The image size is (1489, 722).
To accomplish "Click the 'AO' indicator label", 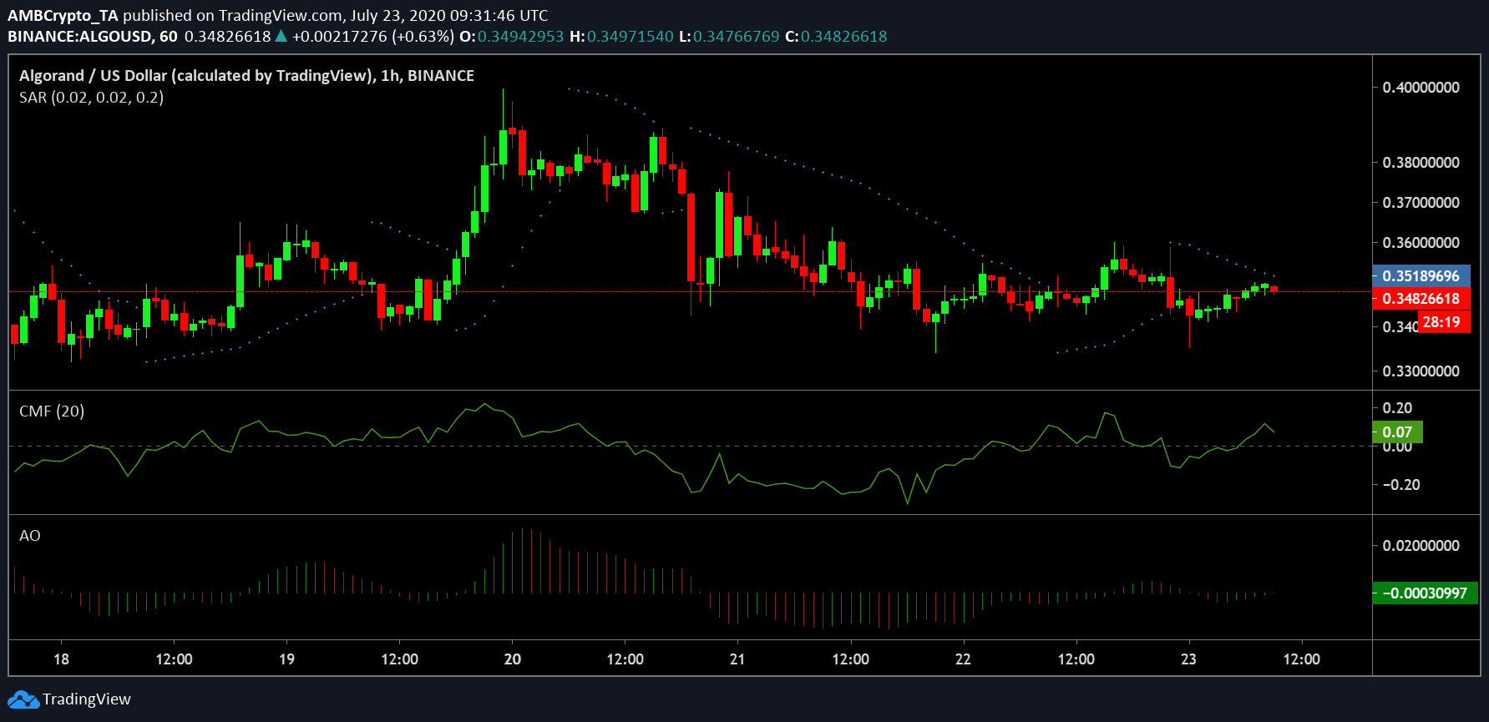I will (x=30, y=536).
